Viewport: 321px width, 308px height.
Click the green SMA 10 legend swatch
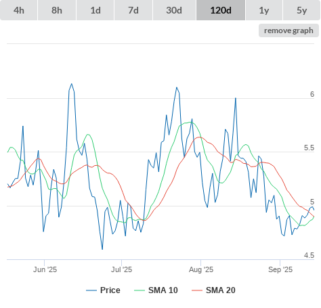tap(140, 290)
